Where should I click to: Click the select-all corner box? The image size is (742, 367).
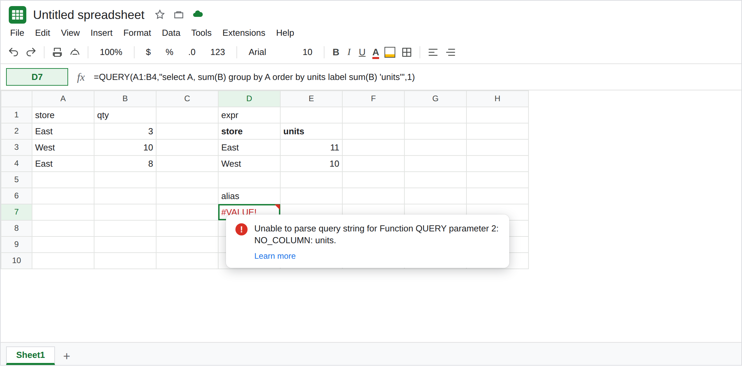(x=17, y=98)
